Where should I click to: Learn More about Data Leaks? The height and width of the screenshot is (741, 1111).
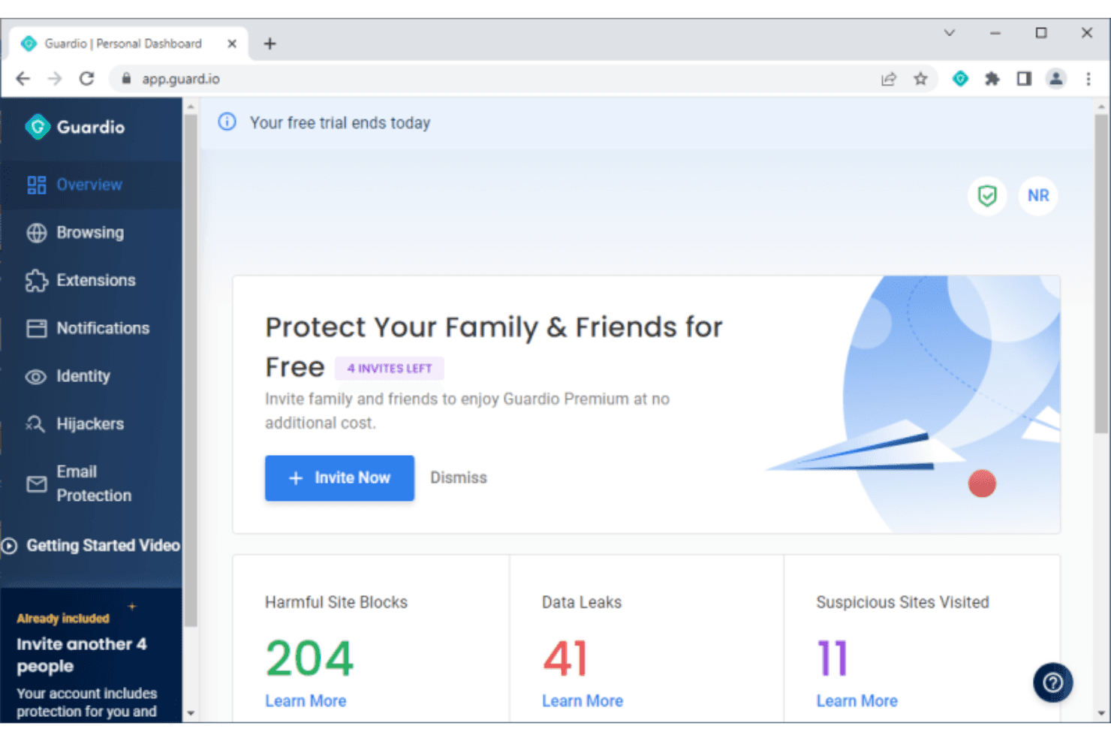[583, 701]
